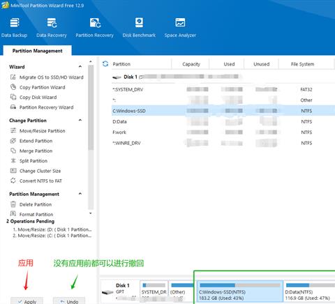Click the SYSTEM_DR block in disk map

point(154,291)
